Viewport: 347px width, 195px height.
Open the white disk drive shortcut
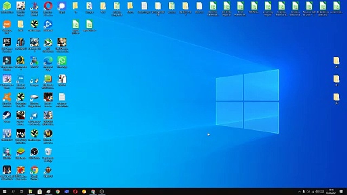coord(34,97)
